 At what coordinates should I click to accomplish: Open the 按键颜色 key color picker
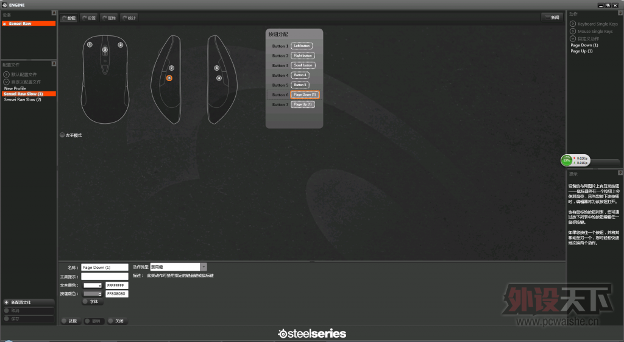(93, 294)
